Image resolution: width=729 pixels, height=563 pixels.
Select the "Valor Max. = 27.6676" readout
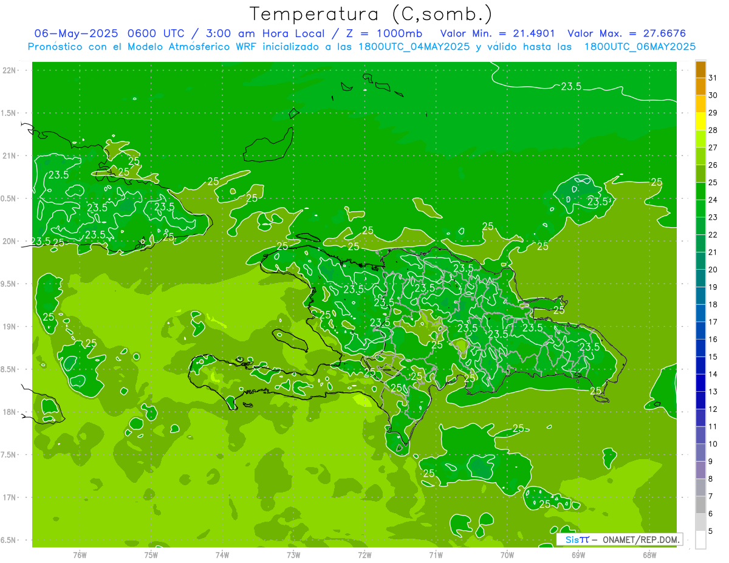pyautogui.click(x=626, y=33)
